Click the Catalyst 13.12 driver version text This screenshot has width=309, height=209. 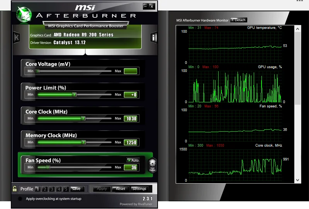click(x=70, y=42)
